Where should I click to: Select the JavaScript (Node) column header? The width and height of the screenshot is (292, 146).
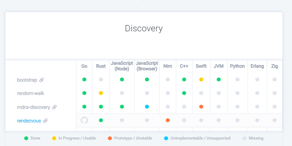point(122,66)
